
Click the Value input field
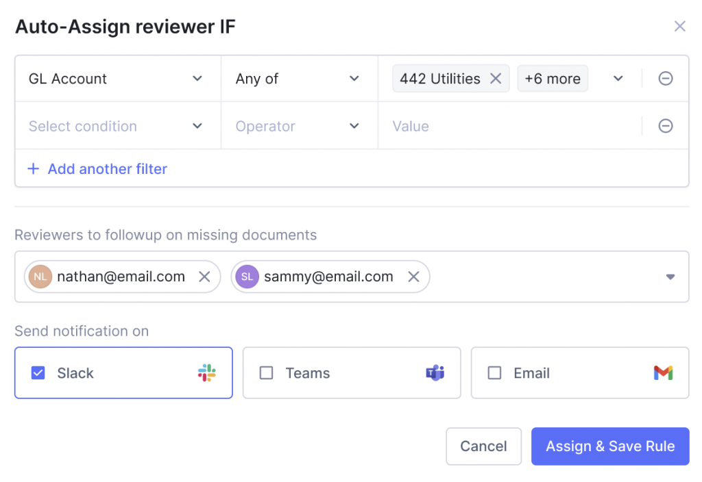point(507,126)
